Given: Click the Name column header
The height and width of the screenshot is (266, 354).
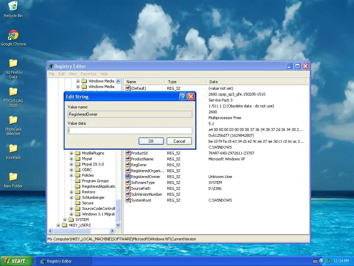Looking at the screenshot, I should (x=144, y=82).
